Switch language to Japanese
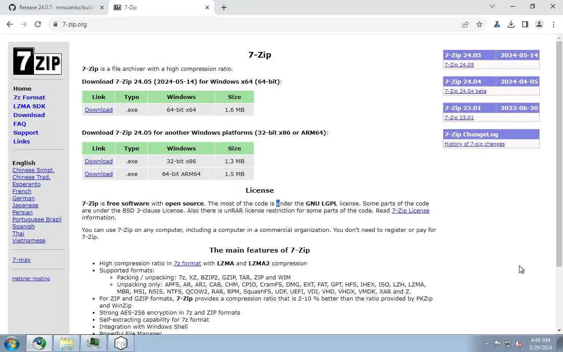Viewport: 563px width, 352px height. tap(26, 205)
